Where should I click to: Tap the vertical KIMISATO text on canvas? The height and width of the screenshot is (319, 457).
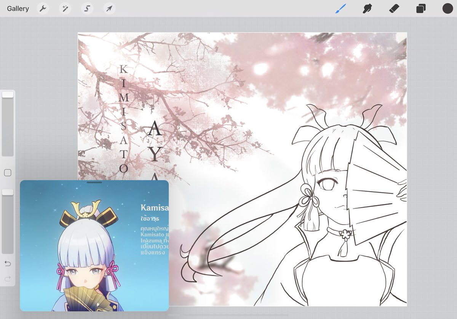point(123,119)
